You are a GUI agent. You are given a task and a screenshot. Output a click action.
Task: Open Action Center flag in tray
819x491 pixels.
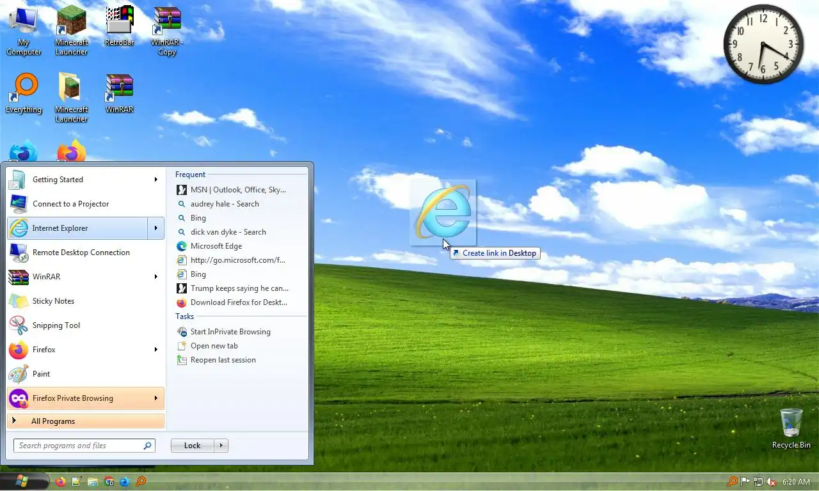click(x=745, y=481)
